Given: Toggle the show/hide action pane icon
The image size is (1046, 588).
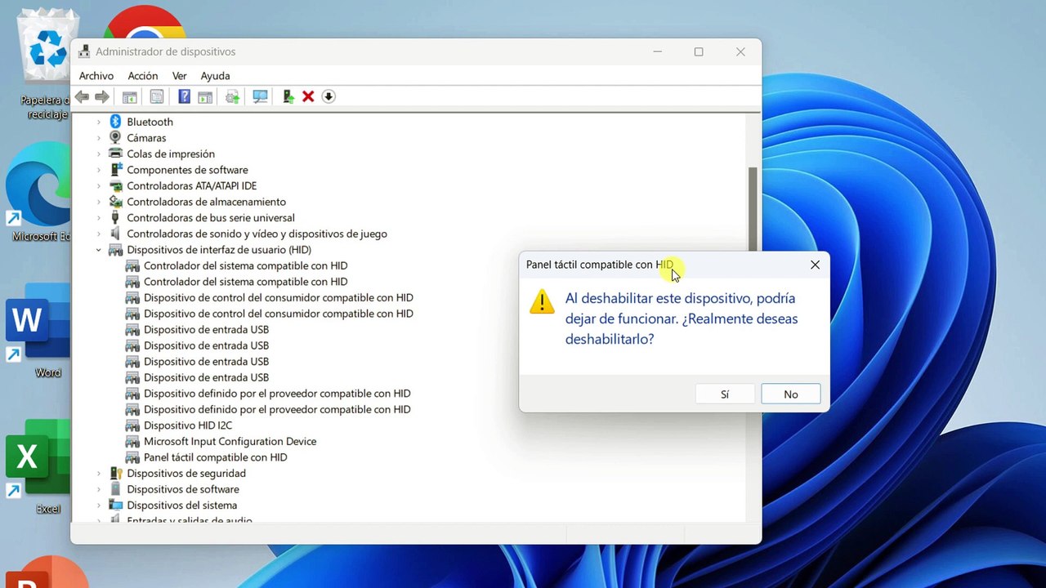Looking at the screenshot, I should click(205, 96).
